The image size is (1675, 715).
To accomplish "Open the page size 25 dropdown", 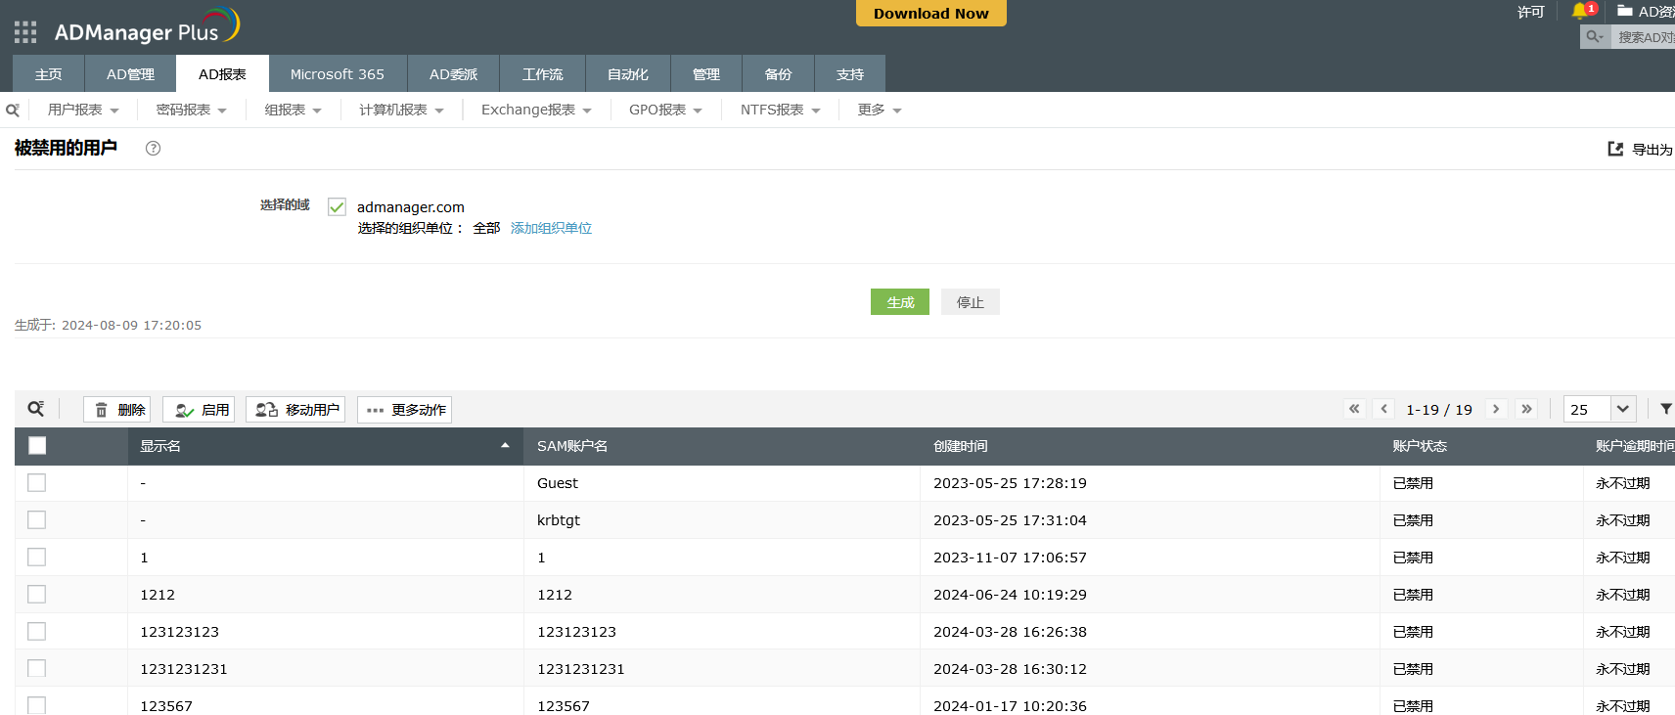I will tap(1622, 409).
